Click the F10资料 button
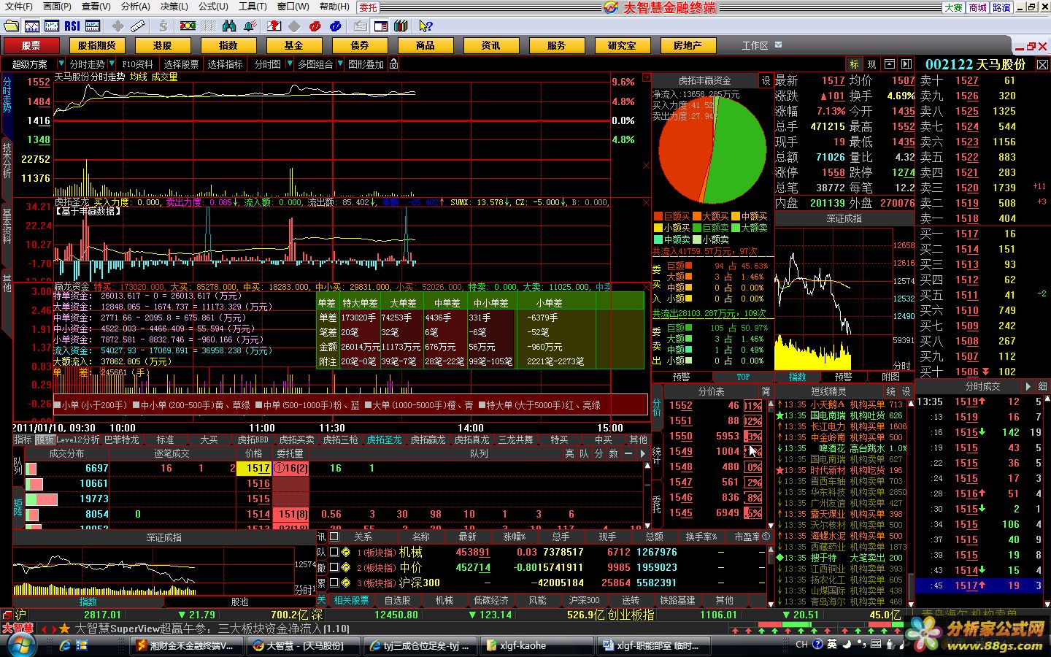Viewport: 1051px width, 657px height. click(x=137, y=64)
